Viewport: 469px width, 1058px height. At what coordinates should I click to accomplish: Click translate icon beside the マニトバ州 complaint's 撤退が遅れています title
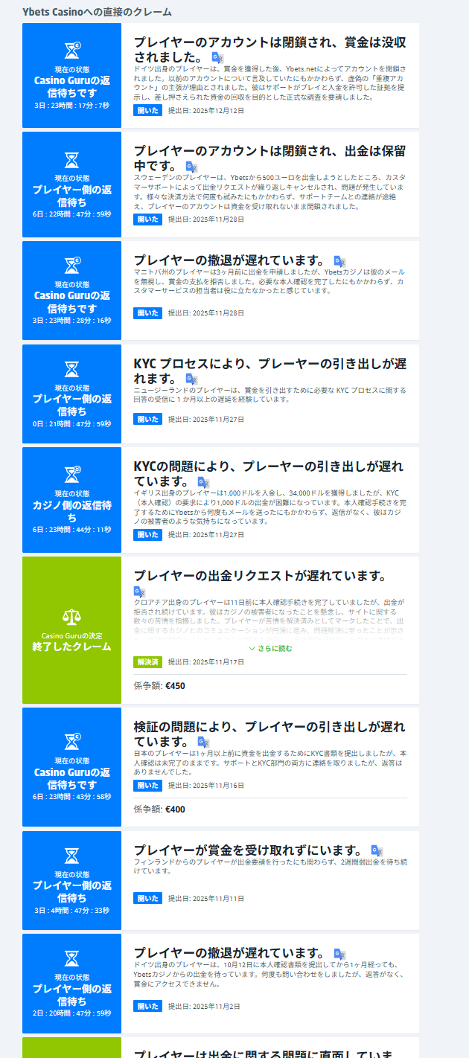[x=339, y=260]
